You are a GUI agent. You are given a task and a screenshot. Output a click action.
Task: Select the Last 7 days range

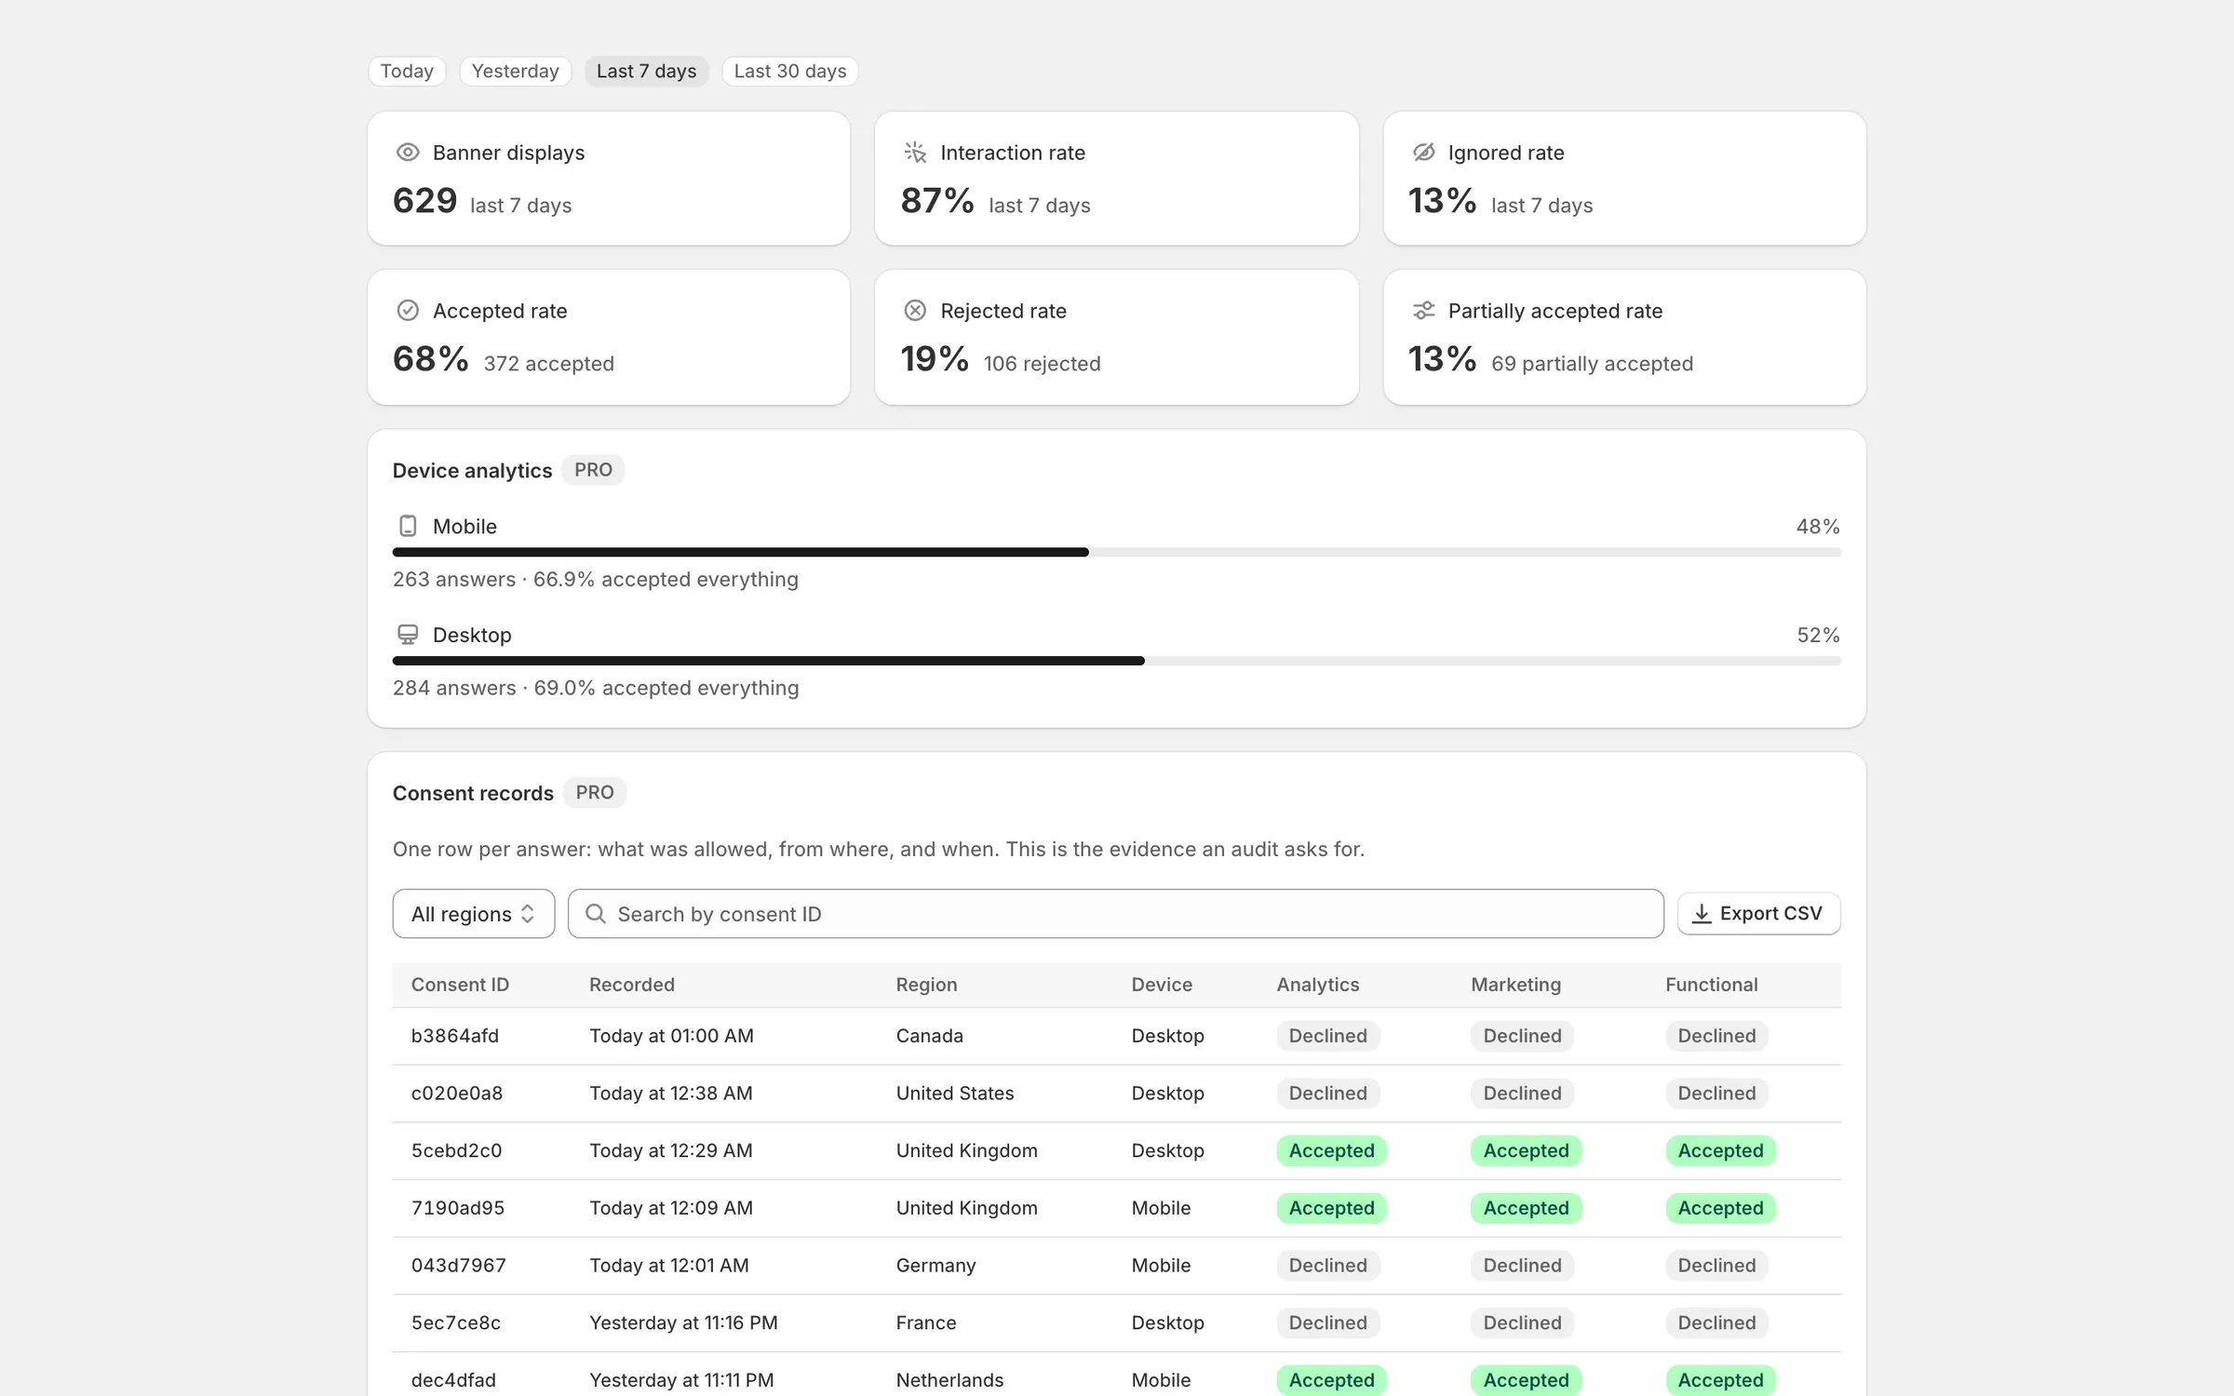pyautogui.click(x=647, y=71)
